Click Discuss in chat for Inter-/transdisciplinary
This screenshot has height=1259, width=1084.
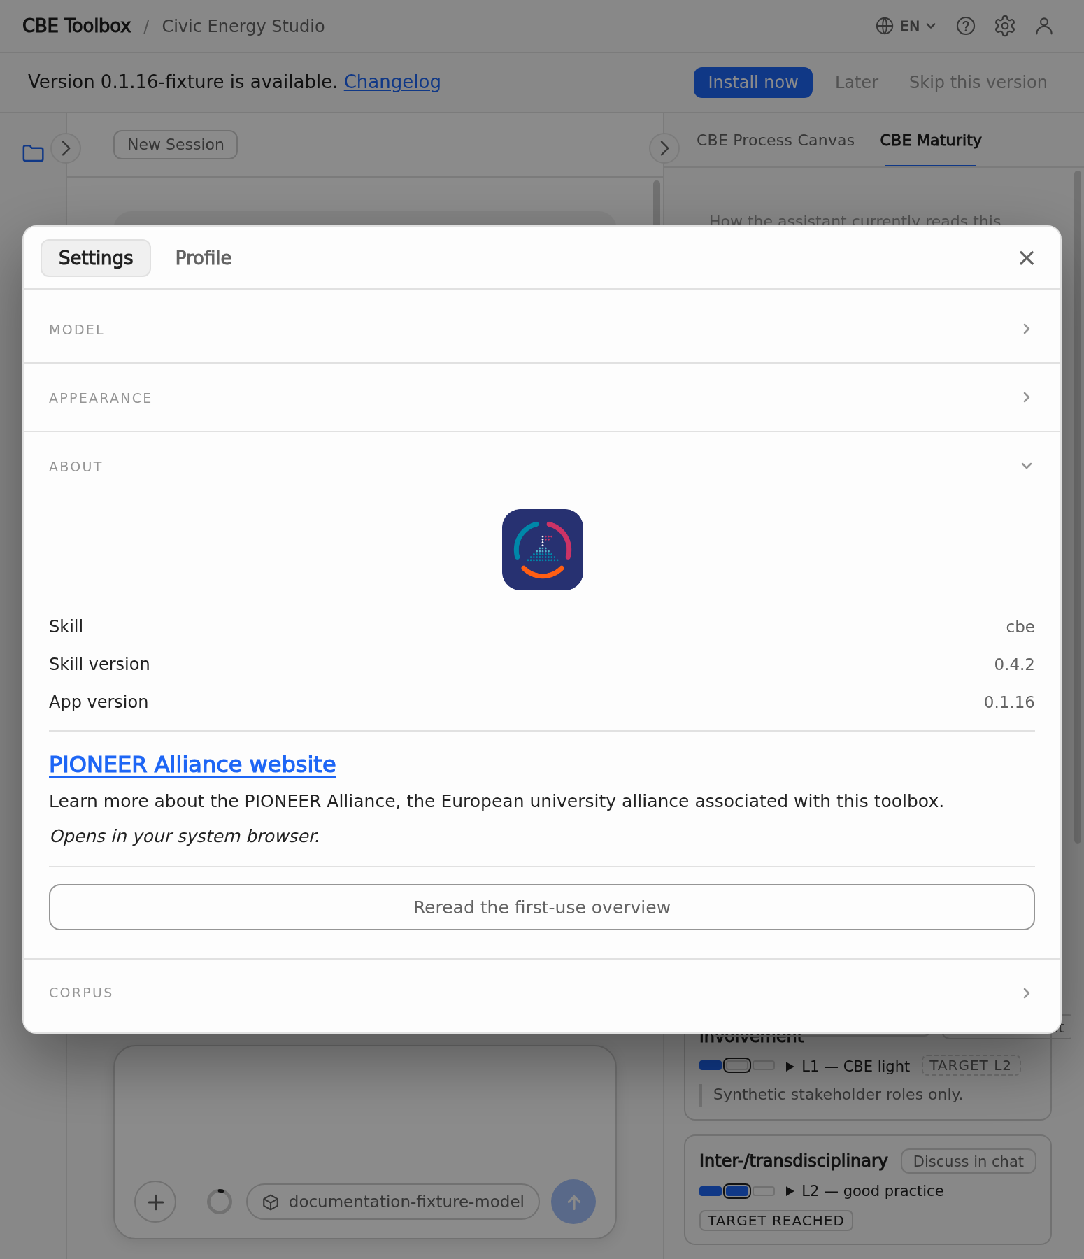pos(969,1161)
